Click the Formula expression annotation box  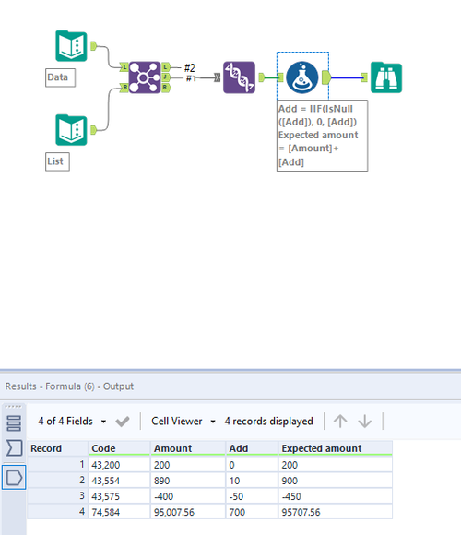tap(322, 136)
